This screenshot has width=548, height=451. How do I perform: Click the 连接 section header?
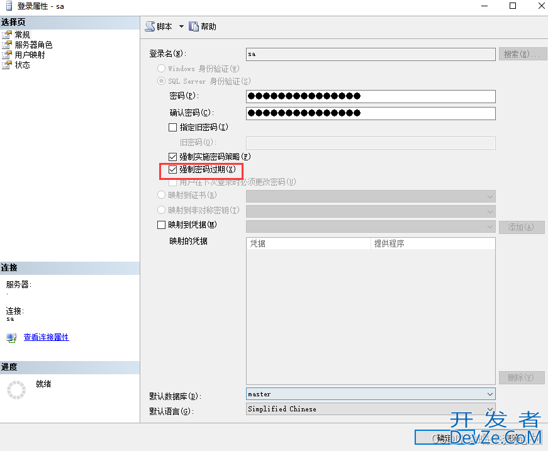click(70, 268)
